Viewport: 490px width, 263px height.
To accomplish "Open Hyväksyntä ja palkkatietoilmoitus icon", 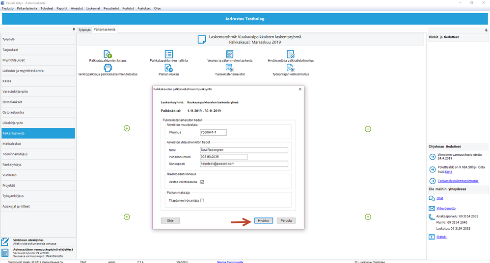I will point(291,54).
